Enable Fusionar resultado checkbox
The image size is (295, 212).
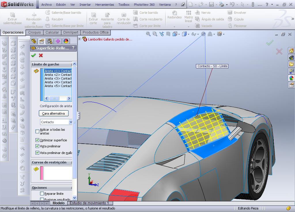pyautogui.click(x=42, y=199)
